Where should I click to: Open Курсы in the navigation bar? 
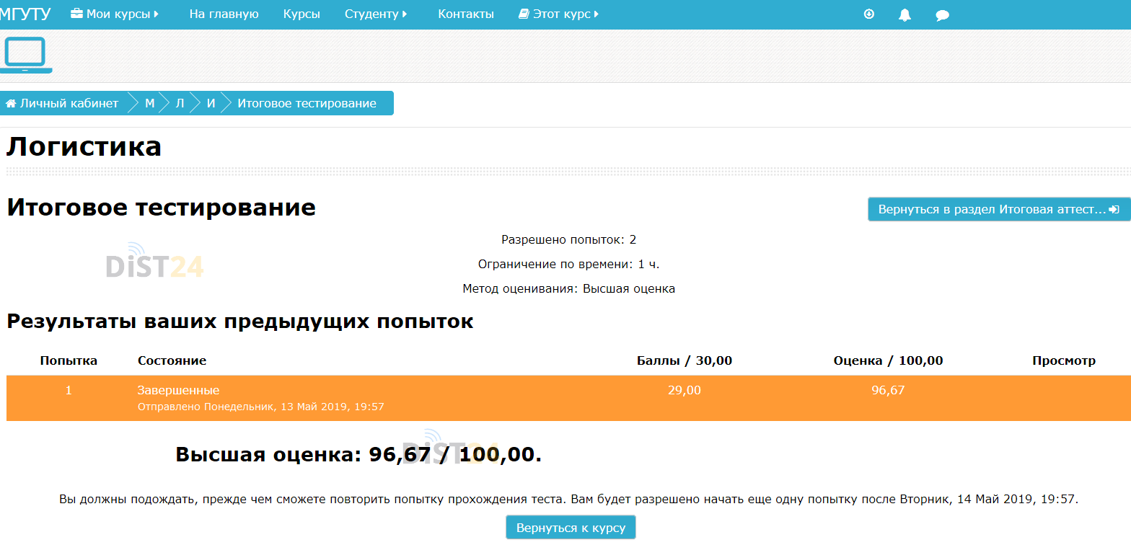pyautogui.click(x=302, y=14)
